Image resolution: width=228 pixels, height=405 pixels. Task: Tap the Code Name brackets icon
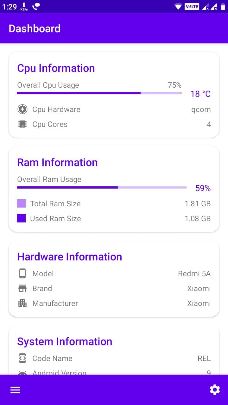22,358
